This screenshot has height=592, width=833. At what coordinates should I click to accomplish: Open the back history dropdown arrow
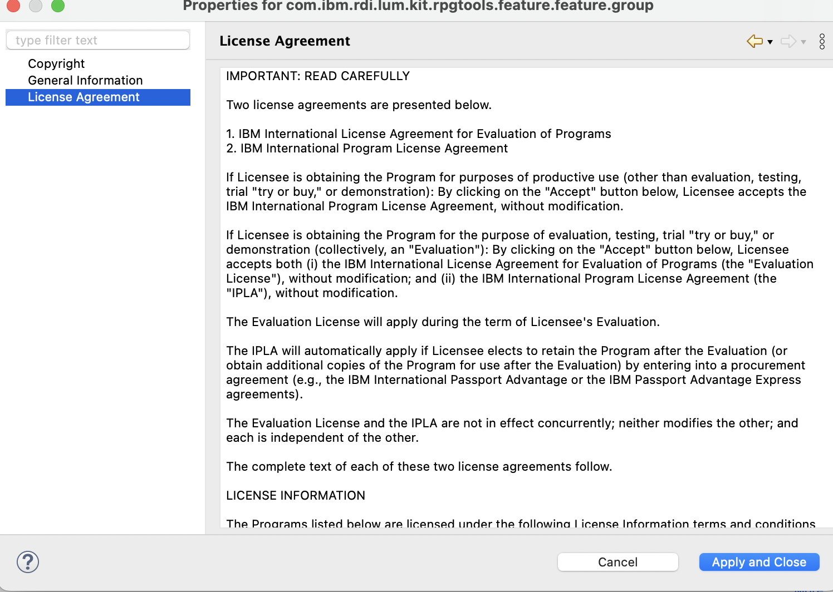tap(770, 42)
